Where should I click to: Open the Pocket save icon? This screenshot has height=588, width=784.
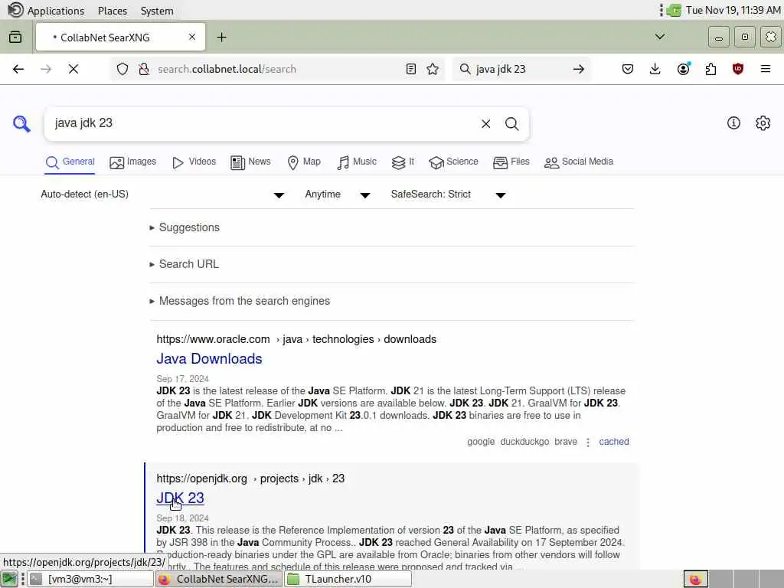tap(628, 69)
